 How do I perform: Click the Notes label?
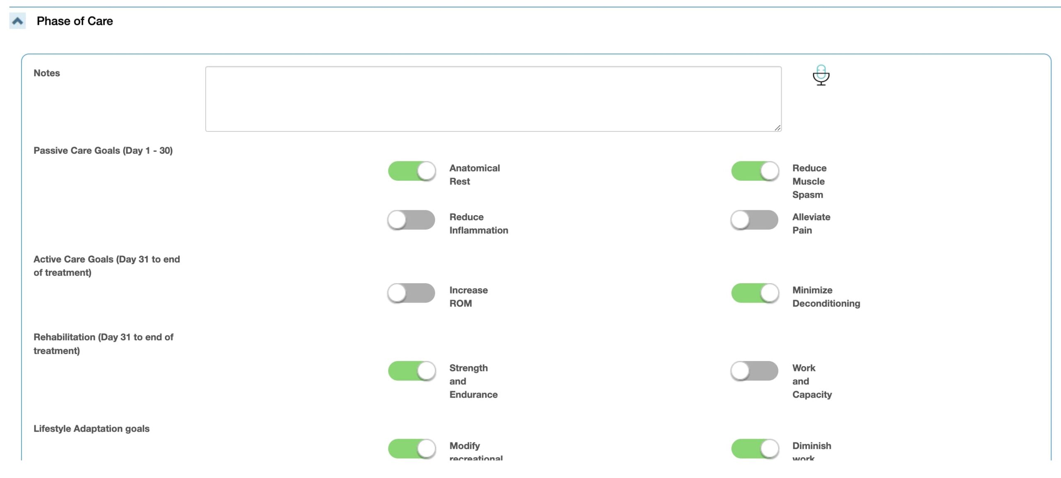pyautogui.click(x=47, y=73)
